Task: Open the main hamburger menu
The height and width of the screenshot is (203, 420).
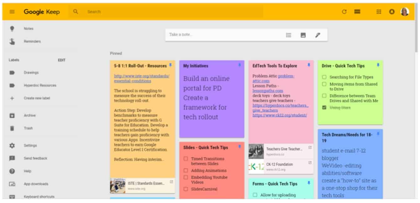Action: coord(12,12)
